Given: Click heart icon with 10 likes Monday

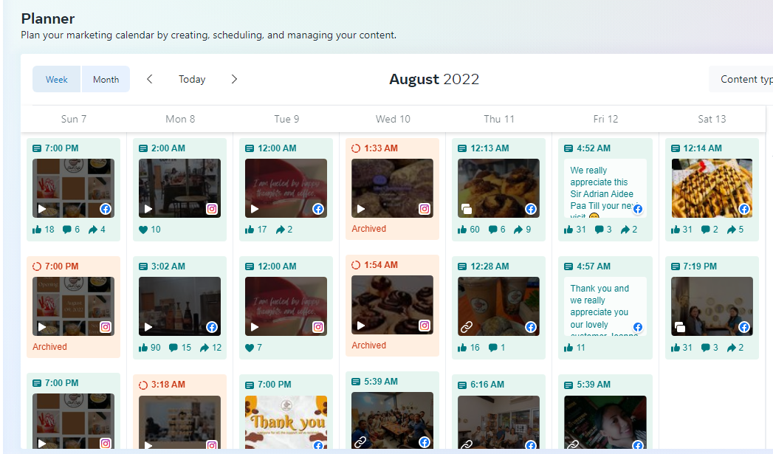Looking at the screenshot, I should click(x=143, y=230).
